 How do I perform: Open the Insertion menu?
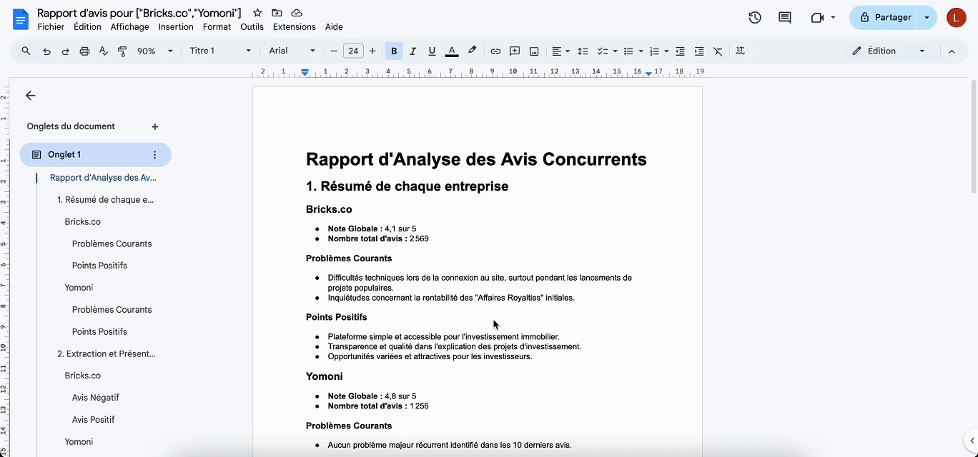176,27
